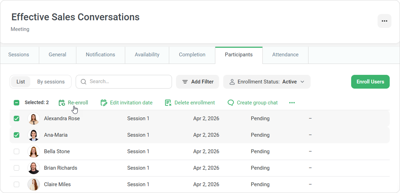Switch view to By sessions
This screenshot has width=400, height=193.
[51, 82]
